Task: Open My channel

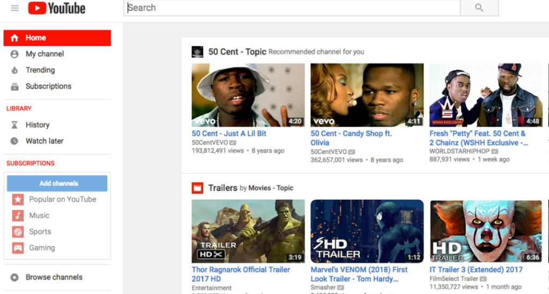Action: tap(44, 54)
